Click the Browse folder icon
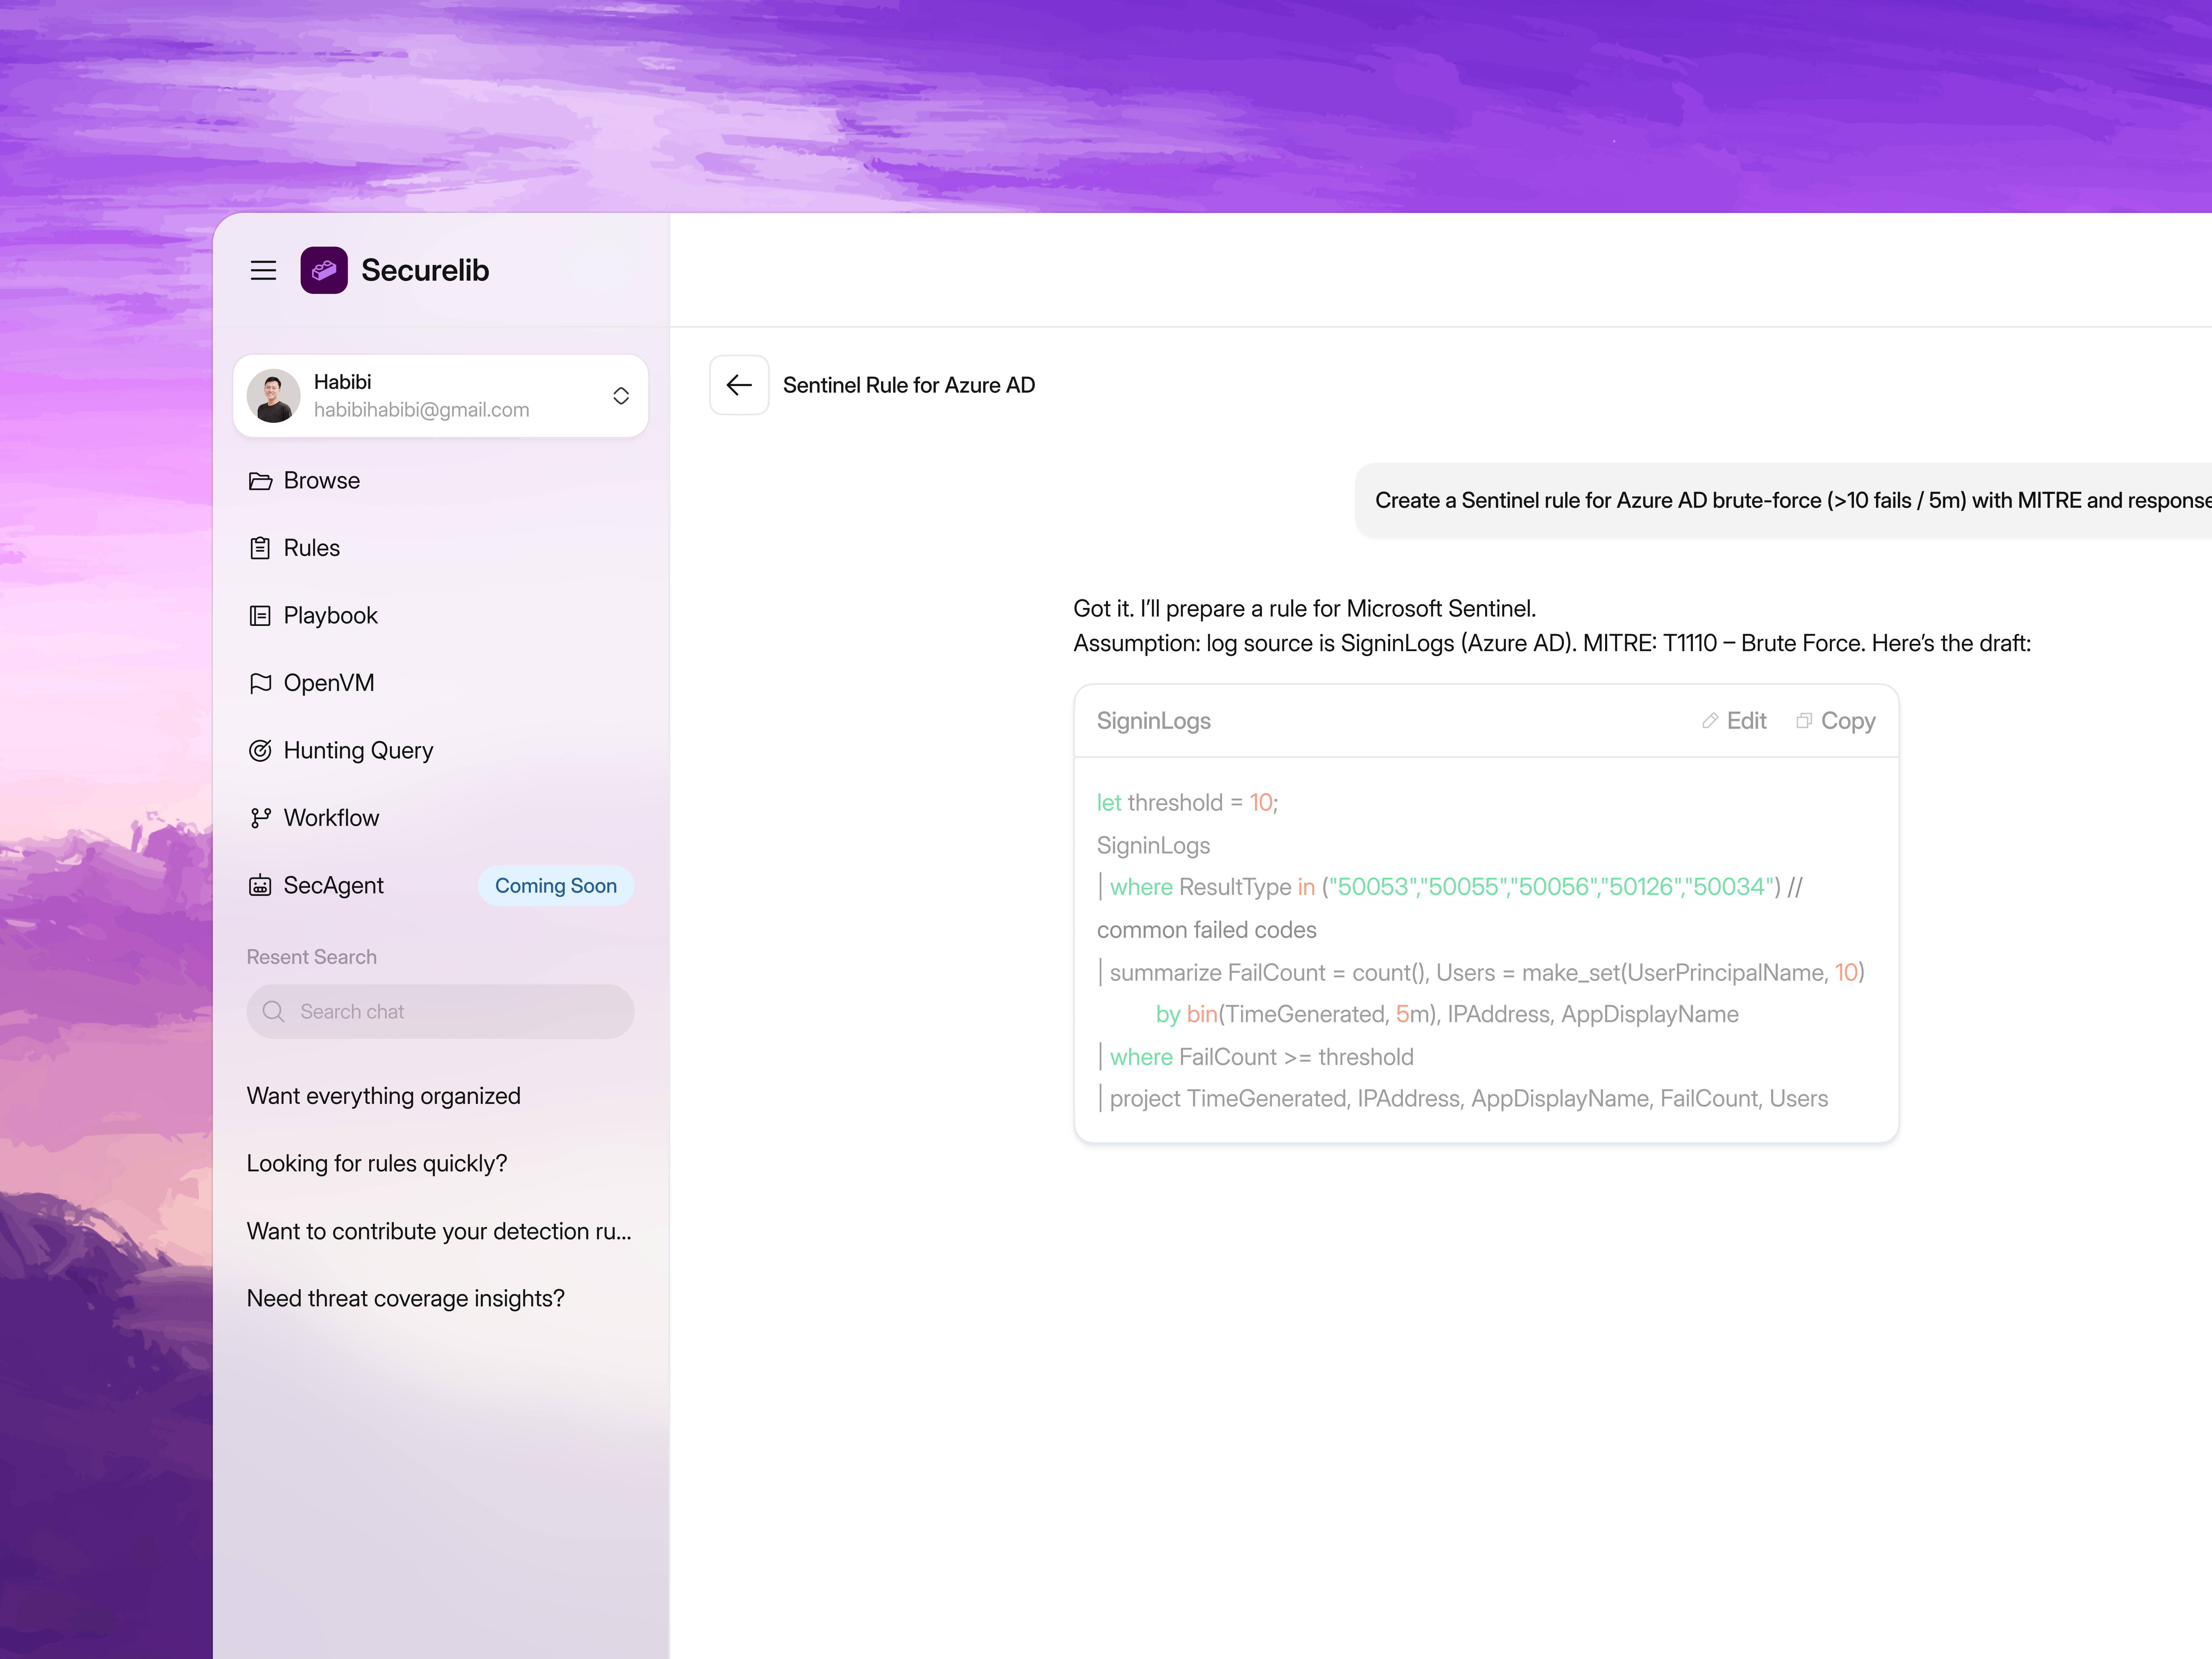The image size is (2212, 1659). (260, 481)
